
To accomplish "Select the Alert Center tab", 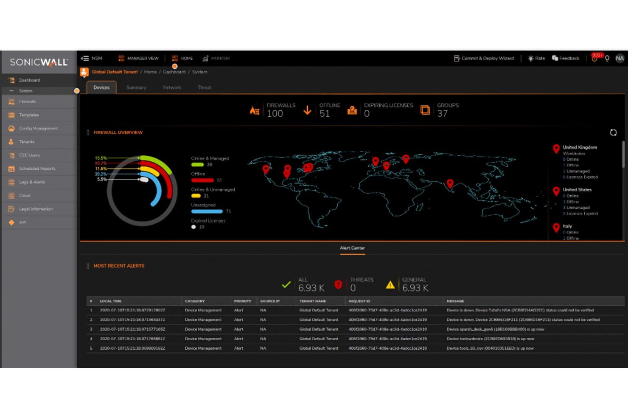I will pos(352,248).
